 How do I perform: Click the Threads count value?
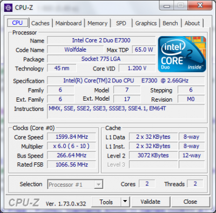pos(195,184)
